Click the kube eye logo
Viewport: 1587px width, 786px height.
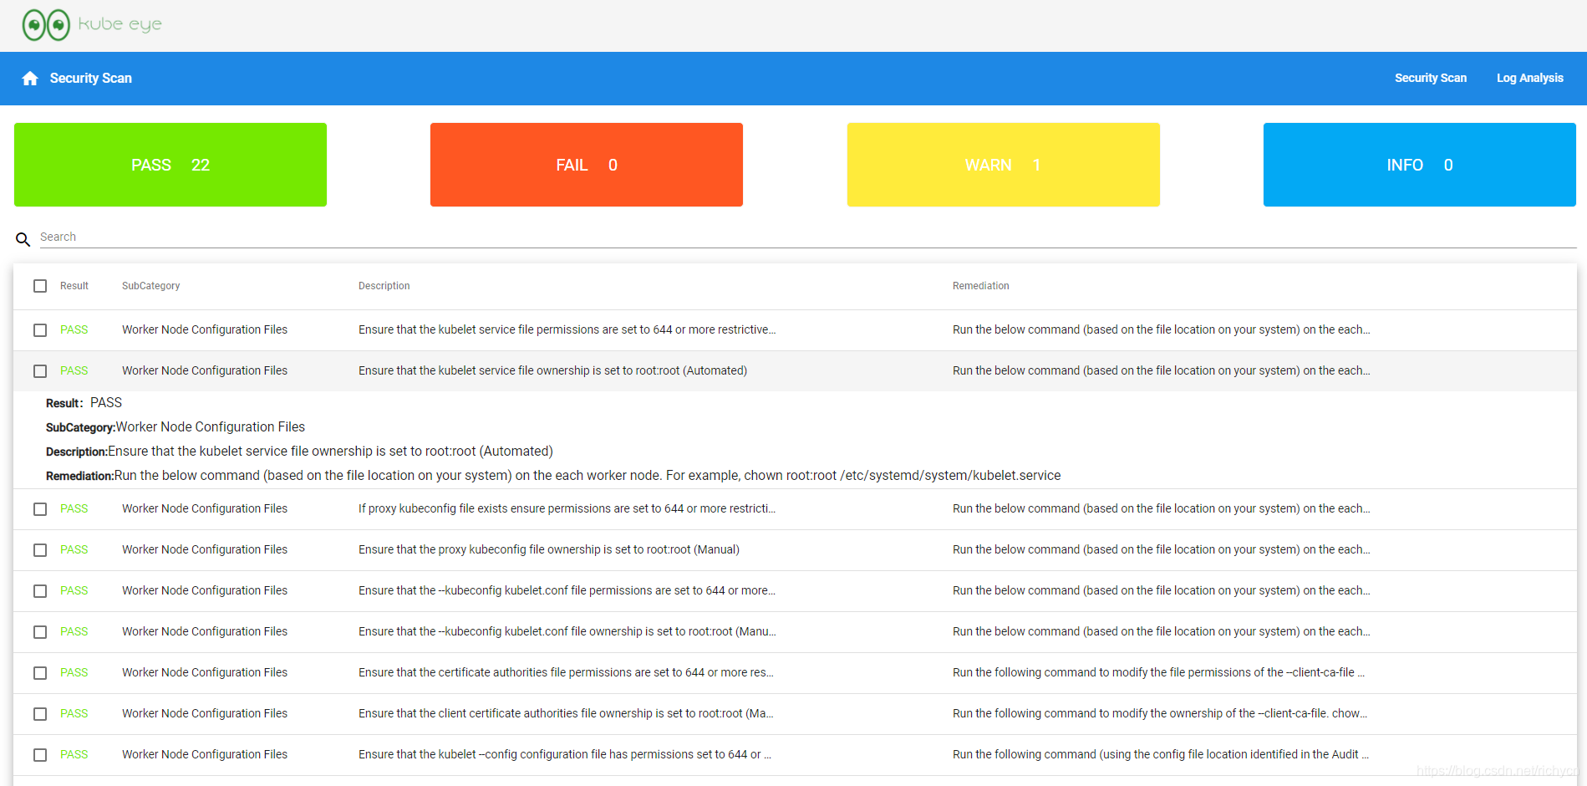(x=92, y=24)
